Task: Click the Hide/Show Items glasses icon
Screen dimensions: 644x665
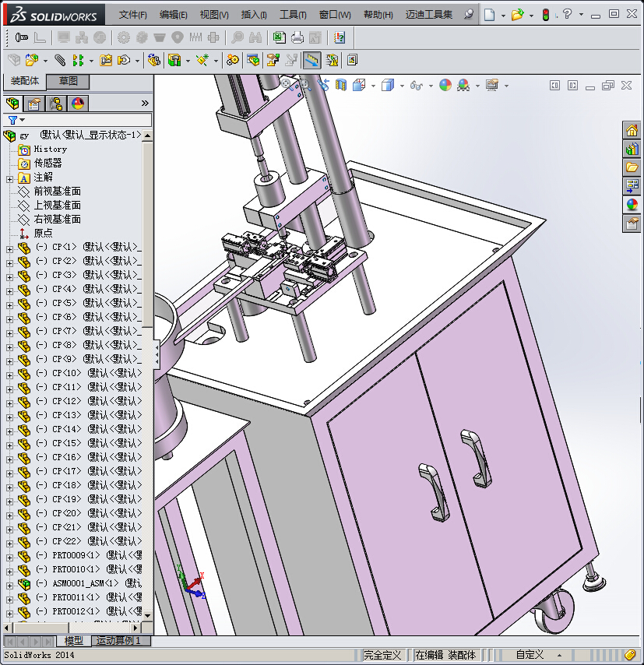Action: coord(416,85)
